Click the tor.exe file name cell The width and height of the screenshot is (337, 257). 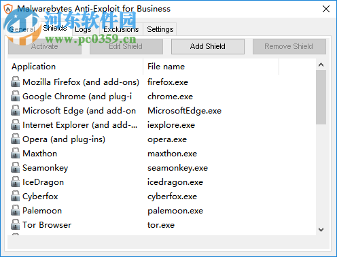pos(161,225)
